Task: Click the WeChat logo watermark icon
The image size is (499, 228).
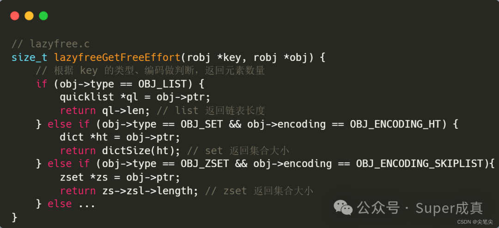Action: [x=343, y=208]
